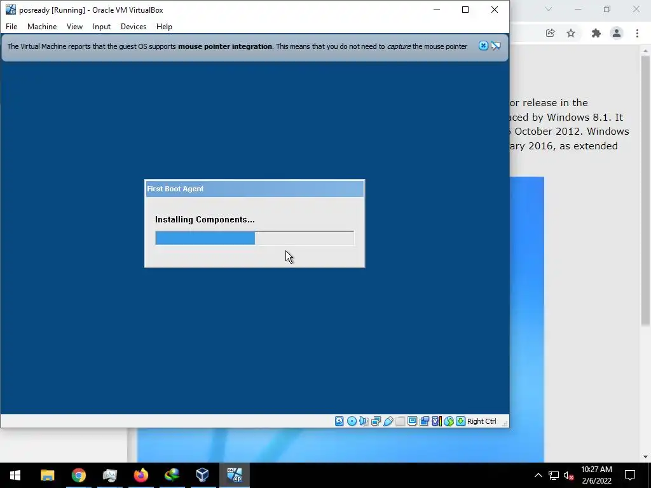Click the share icon in Chrome toolbar

[550, 33]
